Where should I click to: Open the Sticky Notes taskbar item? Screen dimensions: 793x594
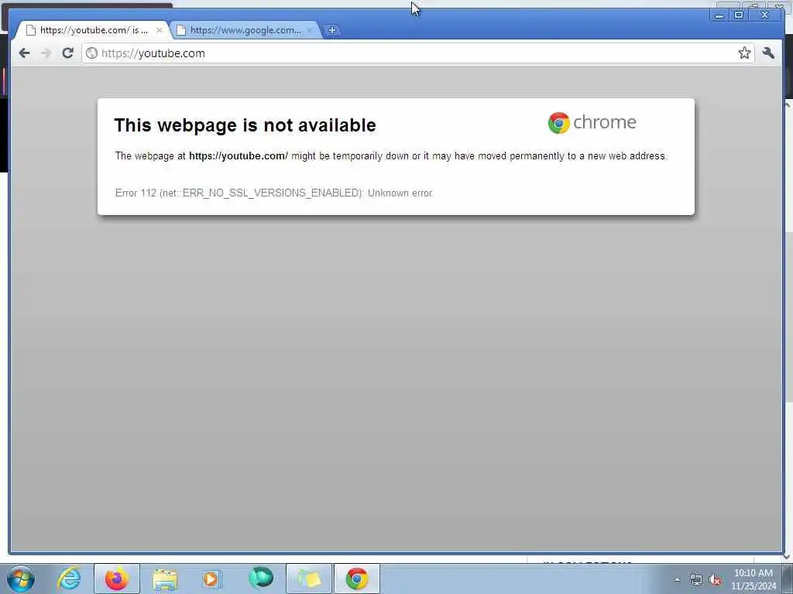point(309,579)
